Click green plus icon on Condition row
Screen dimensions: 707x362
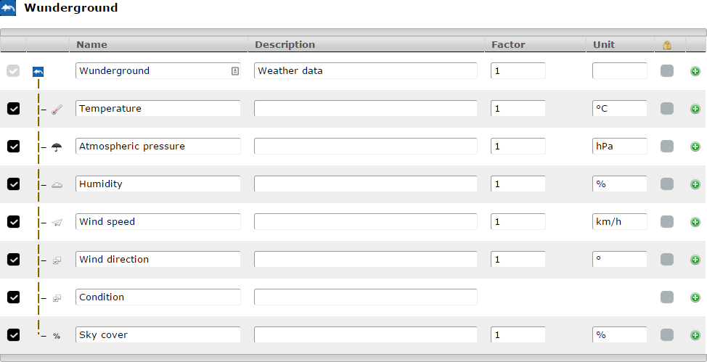(x=695, y=297)
